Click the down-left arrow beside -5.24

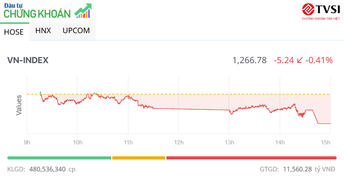tap(300, 60)
